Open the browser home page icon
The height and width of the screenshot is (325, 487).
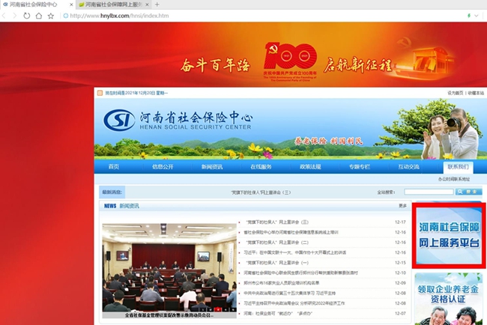point(38,16)
